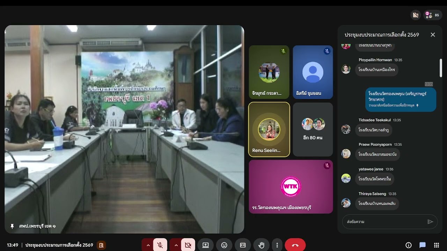Click the muted mic icon on จิรยุทธ์ tile

pos(283,51)
